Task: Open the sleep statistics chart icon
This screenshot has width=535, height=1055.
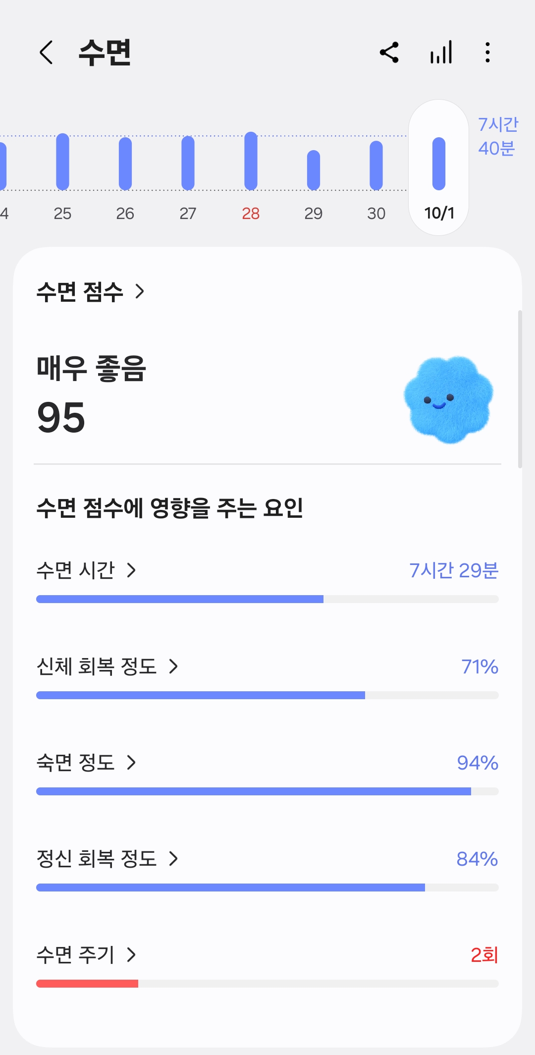Action: (441, 53)
